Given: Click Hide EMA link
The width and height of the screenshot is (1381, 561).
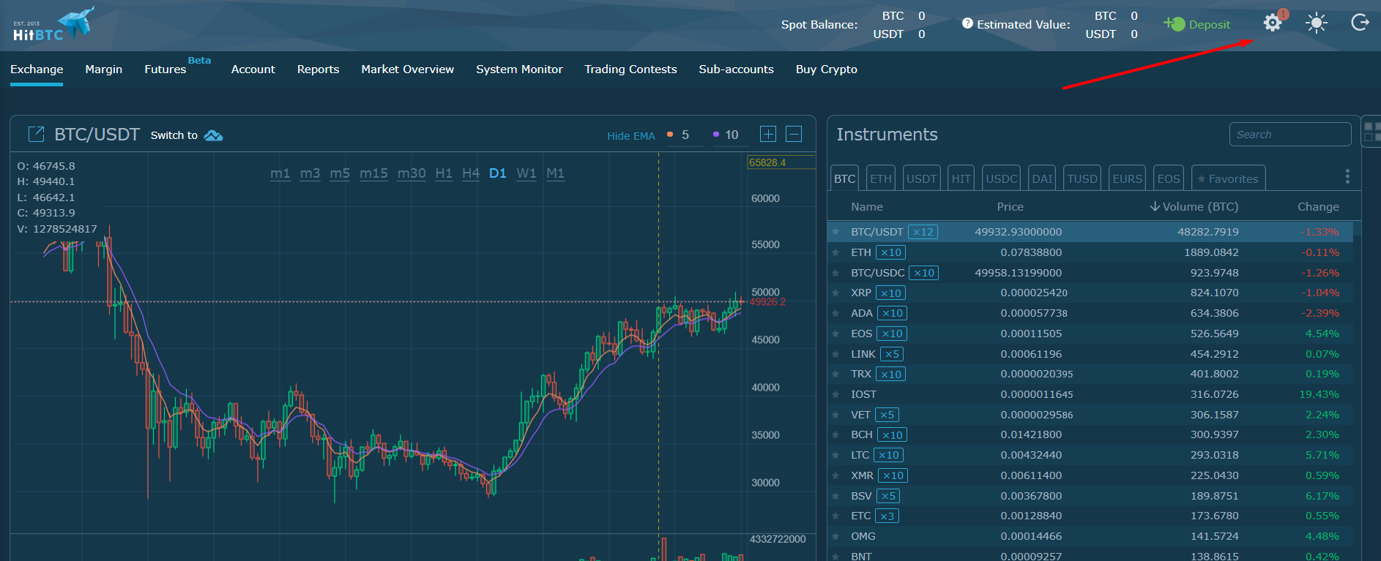Looking at the screenshot, I should [630, 135].
